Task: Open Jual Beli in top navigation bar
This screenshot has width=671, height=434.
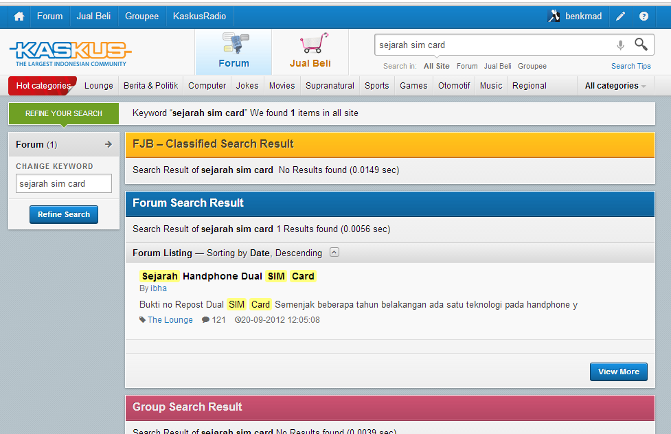Action: [x=93, y=16]
